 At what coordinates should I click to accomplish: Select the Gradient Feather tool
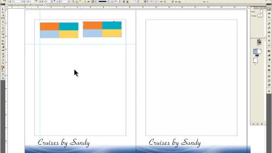coord(3,50)
